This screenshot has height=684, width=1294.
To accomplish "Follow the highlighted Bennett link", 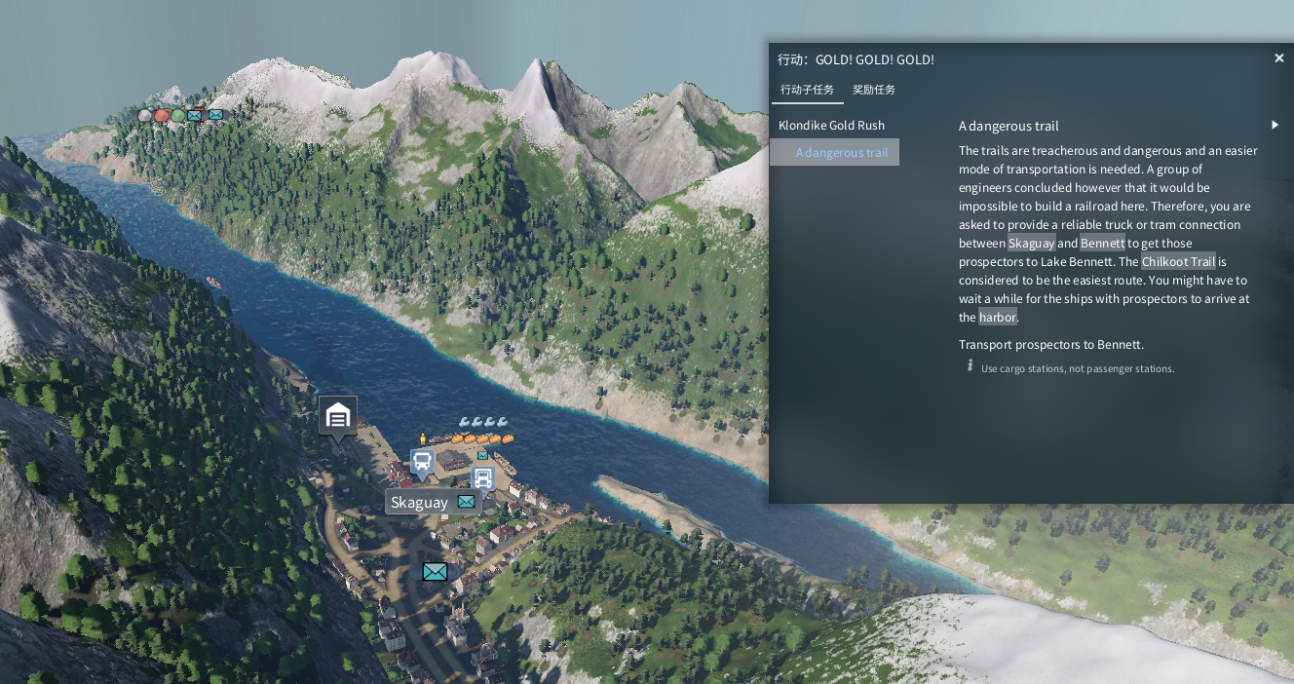I will pyautogui.click(x=1102, y=244).
